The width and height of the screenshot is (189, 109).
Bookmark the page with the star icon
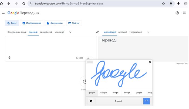coord(163,3)
